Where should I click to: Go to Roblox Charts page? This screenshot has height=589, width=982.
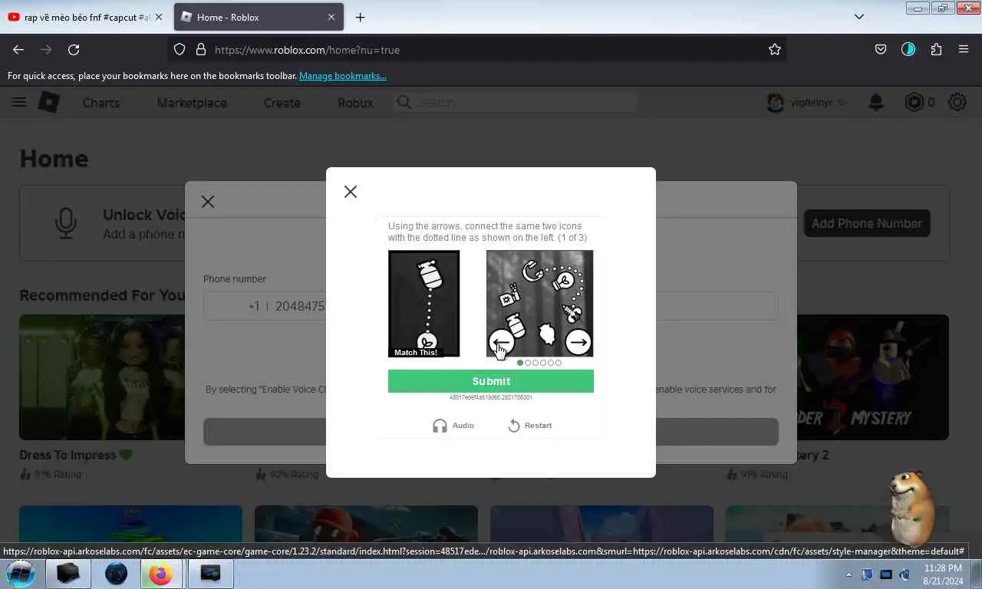click(101, 103)
